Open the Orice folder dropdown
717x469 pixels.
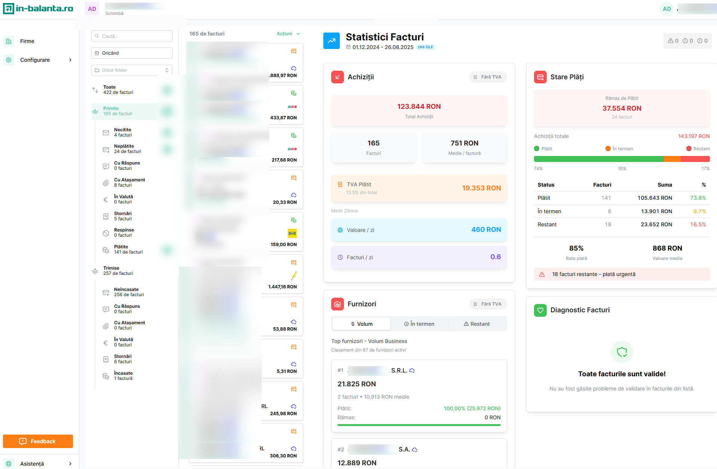pyautogui.click(x=132, y=70)
